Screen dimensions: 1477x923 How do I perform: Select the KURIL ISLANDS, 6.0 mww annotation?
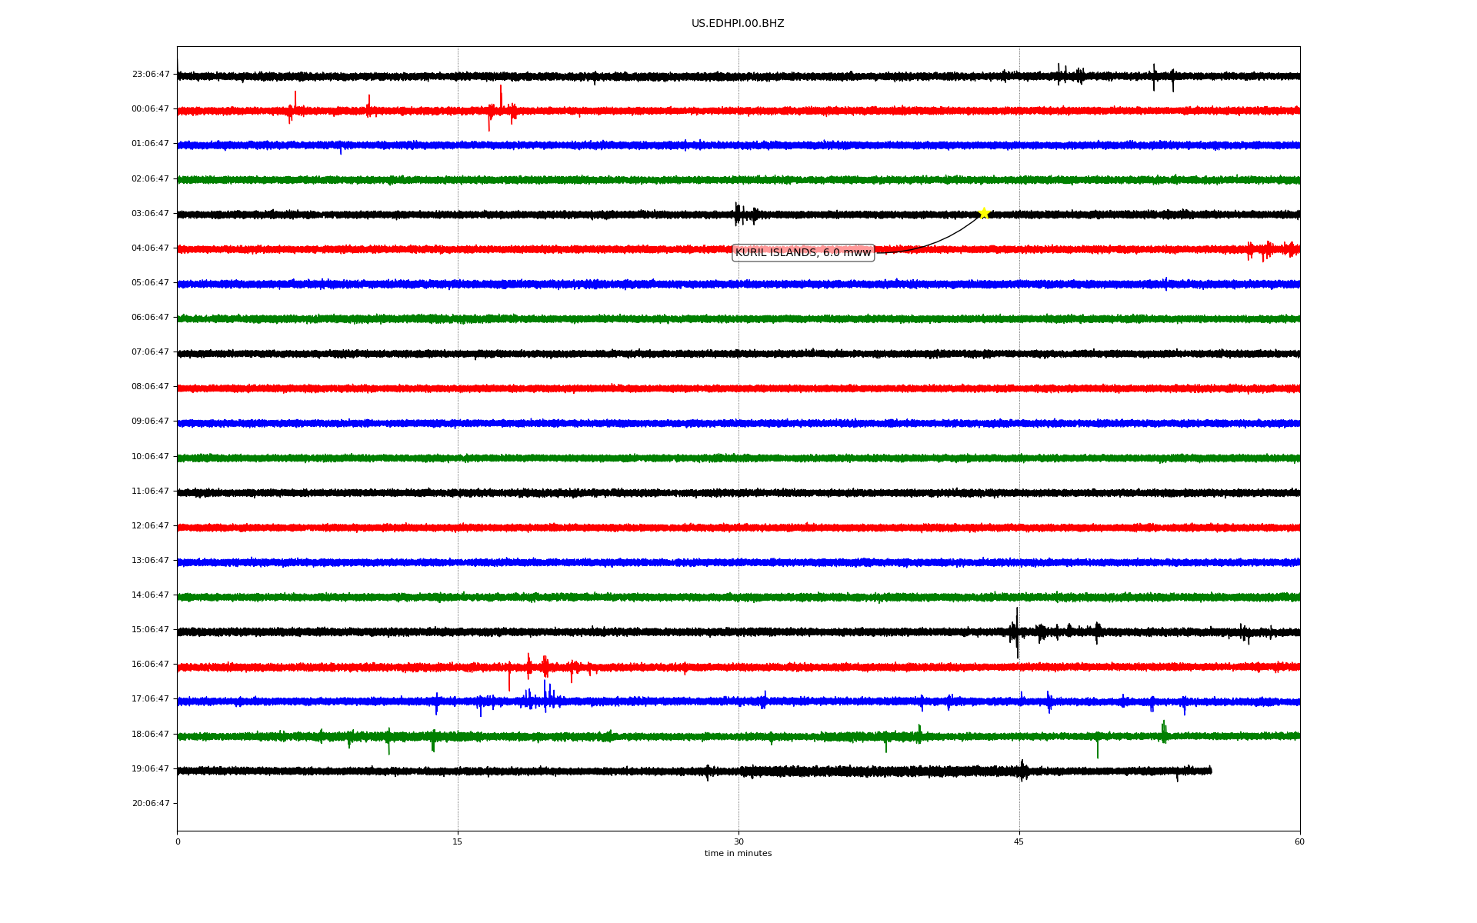point(803,252)
